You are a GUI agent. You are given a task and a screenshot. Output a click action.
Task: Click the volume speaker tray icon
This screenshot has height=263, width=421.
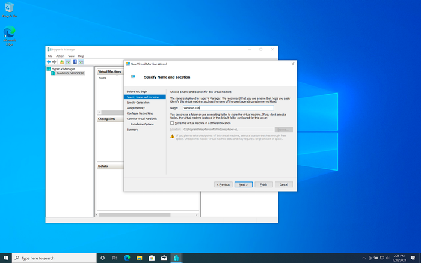click(x=387, y=258)
